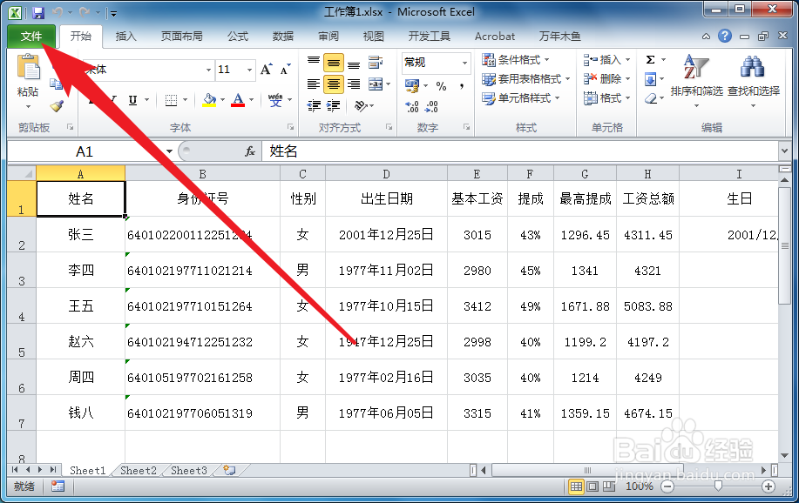The height and width of the screenshot is (503, 799).
Task: Click the zoom in plus button
Action: click(768, 486)
